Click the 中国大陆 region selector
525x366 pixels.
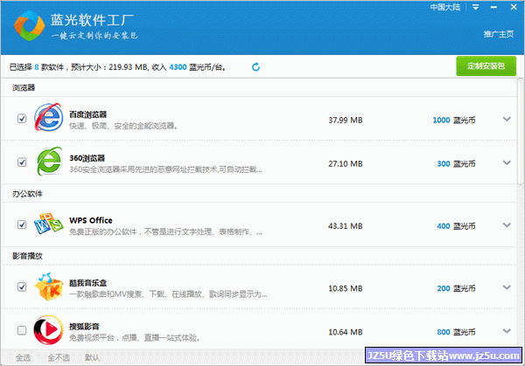445,7
